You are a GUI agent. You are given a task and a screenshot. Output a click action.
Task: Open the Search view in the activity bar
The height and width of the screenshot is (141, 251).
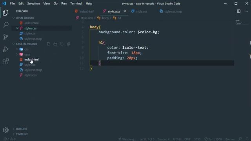click(x=5, y=25)
